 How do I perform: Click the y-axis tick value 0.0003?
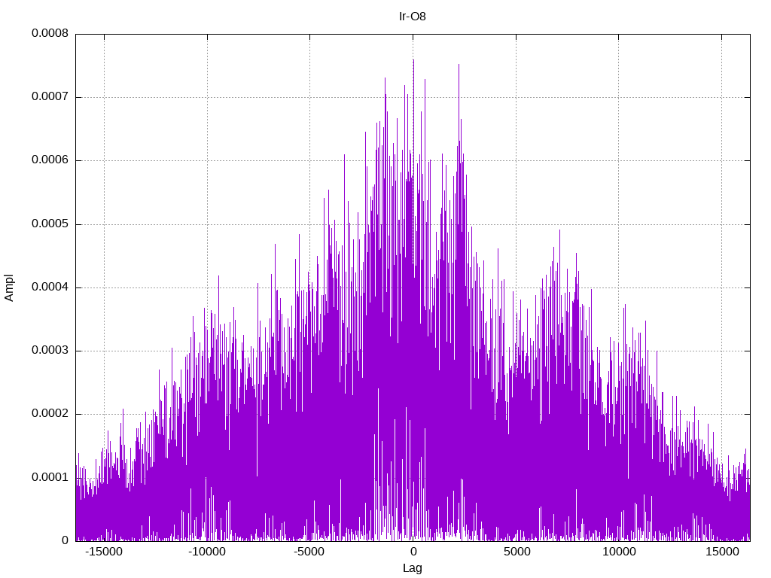(x=50, y=351)
